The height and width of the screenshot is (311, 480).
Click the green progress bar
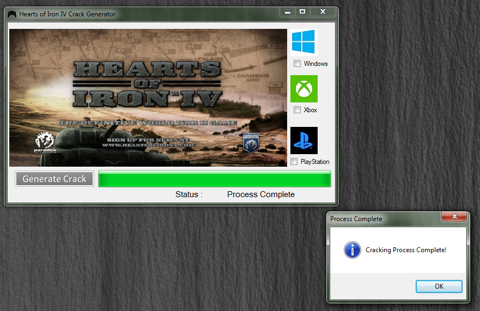click(x=215, y=179)
